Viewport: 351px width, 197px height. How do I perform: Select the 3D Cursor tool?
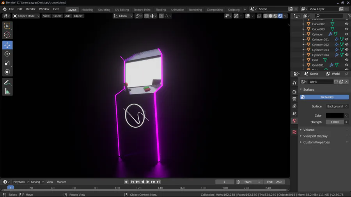pos(7,35)
